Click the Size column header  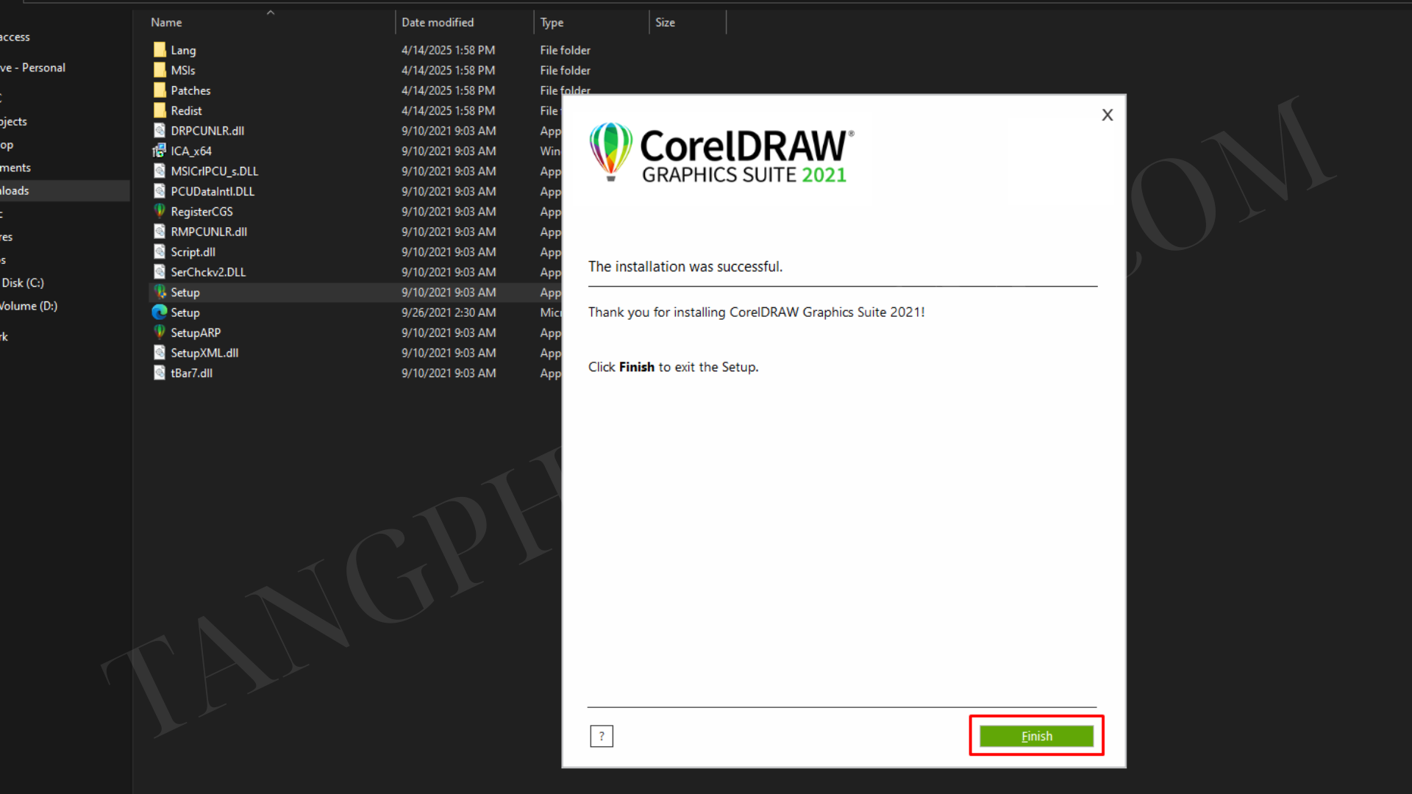665,23
